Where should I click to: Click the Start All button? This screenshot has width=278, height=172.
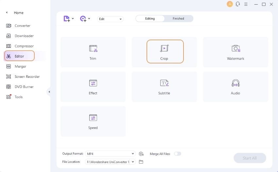coord(250,158)
